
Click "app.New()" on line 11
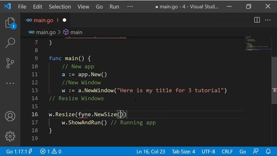[x=92, y=75]
